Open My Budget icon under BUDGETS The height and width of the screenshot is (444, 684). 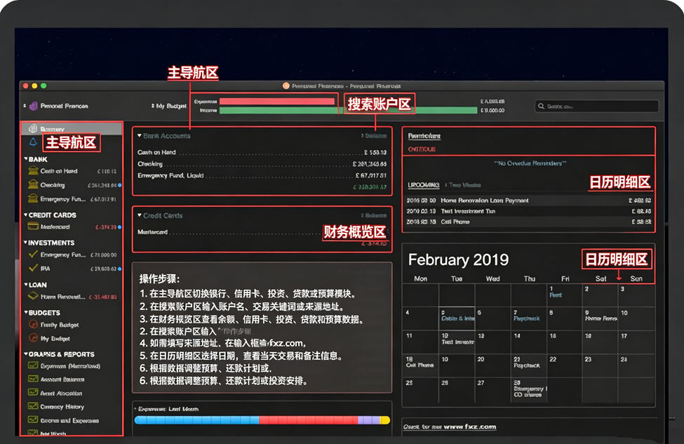coord(33,337)
